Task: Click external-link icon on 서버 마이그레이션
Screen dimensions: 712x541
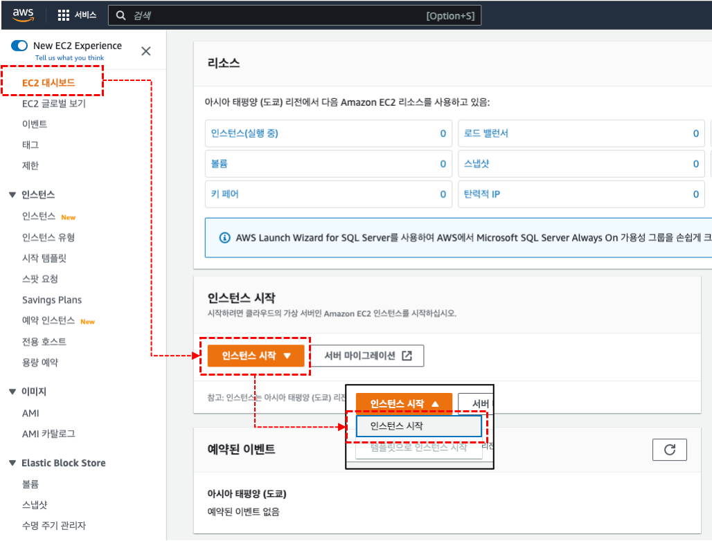Action: (x=407, y=356)
